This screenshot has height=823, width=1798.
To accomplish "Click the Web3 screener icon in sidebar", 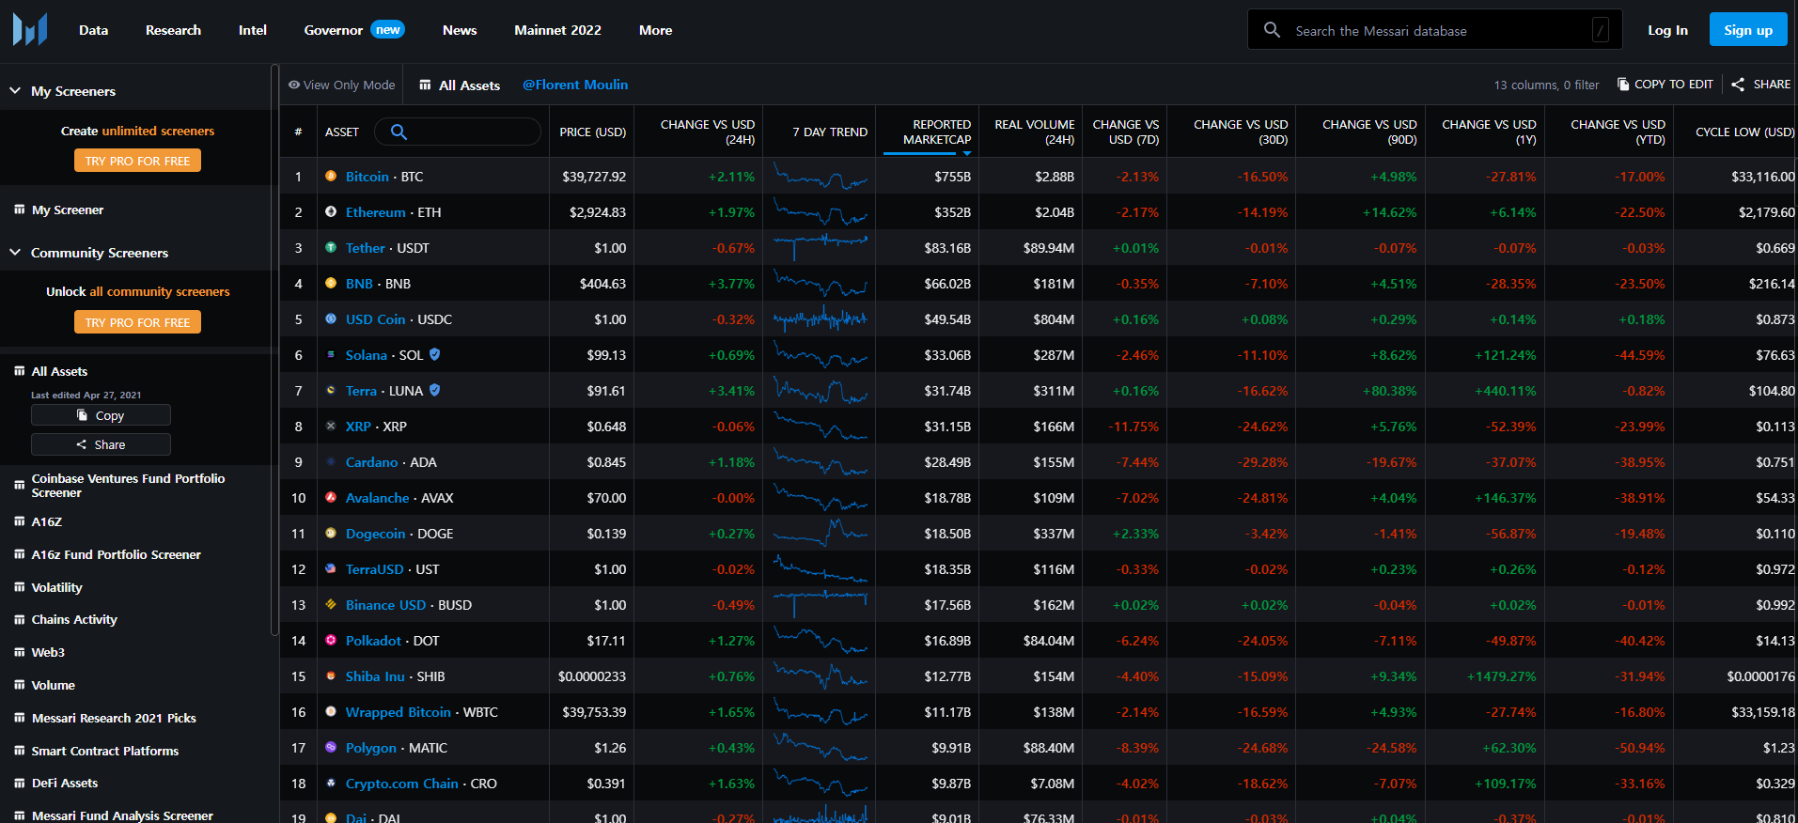I will coord(19,652).
